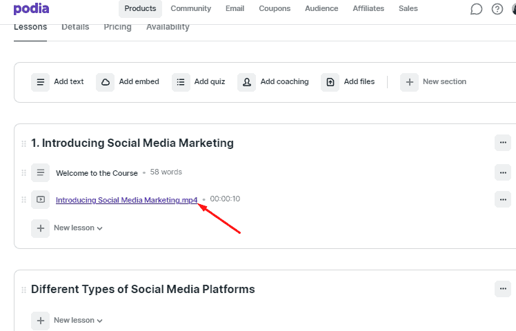Open the Welcome to the Course lesson
Screen dimensions: 516x331
(97, 173)
